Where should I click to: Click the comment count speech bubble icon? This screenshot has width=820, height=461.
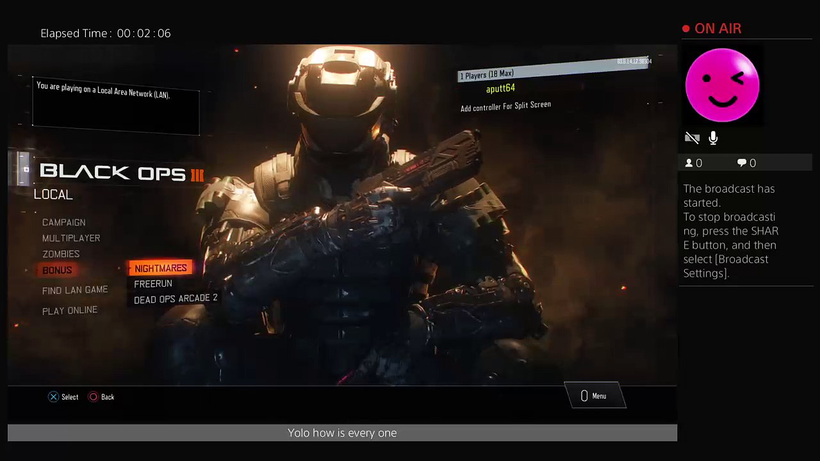coord(742,163)
